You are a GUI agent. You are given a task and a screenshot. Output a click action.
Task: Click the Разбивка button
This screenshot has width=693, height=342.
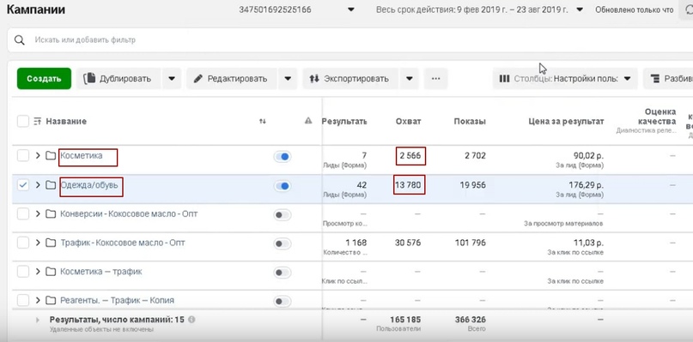(x=668, y=79)
